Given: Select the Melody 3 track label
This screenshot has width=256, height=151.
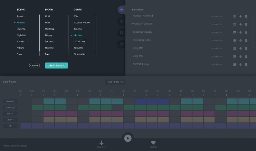Looking at the screenshot, I should 10,101.
